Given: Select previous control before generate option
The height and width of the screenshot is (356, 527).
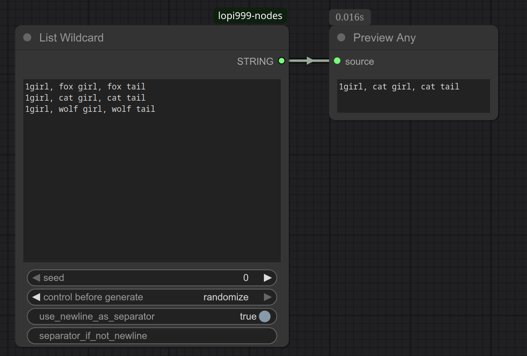Looking at the screenshot, I should coord(36,297).
